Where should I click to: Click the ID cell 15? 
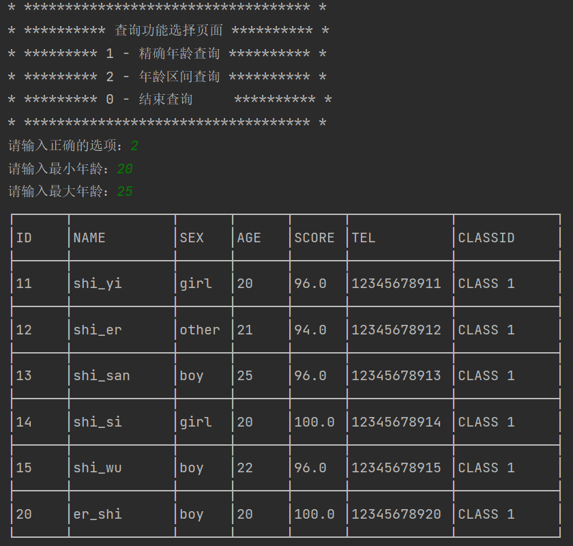pos(24,468)
